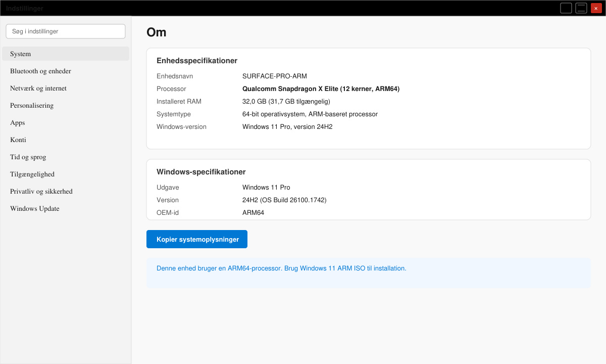This screenshot has width=606, height=364.
Task: Click the 32,0 GB installed RAM value
Action: tap(286, 102)
